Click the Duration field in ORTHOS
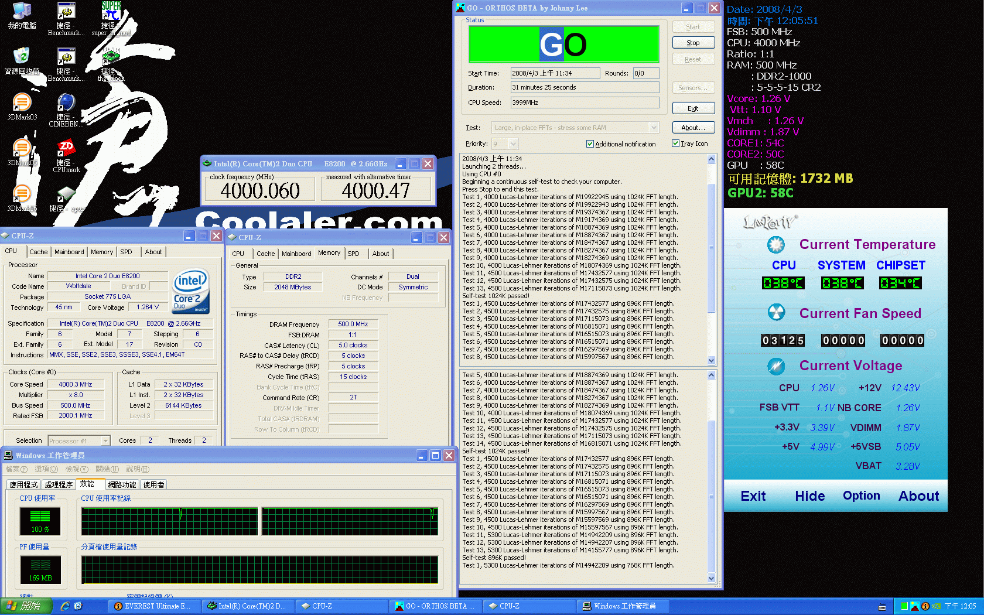This screenshot has width=984, height=615. point(585,87)
